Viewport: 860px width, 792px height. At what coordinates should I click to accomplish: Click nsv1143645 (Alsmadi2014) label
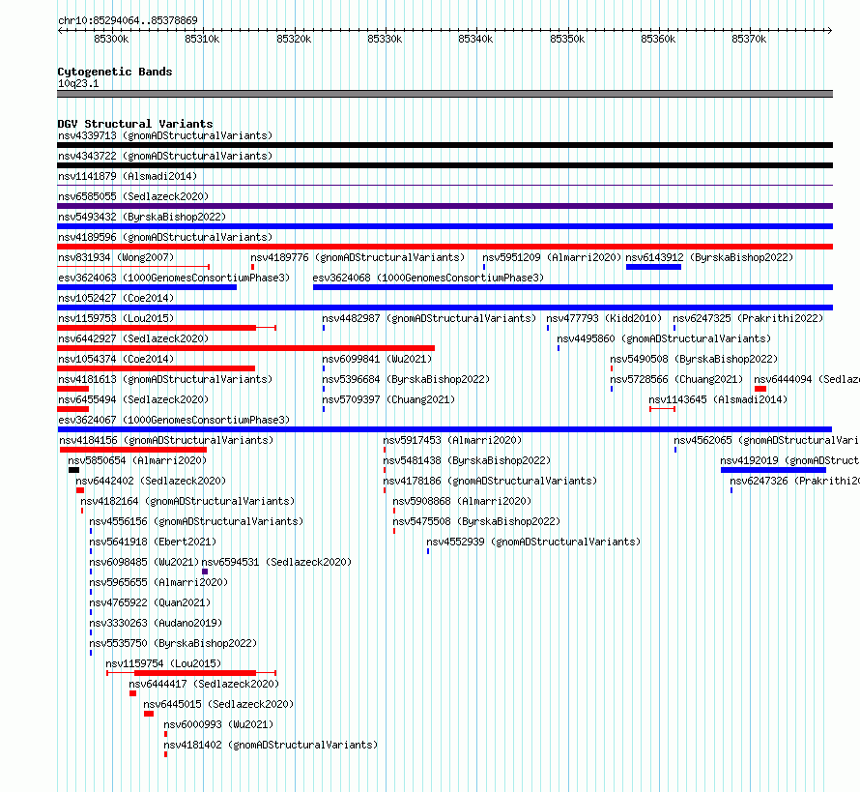coord(718,399)
